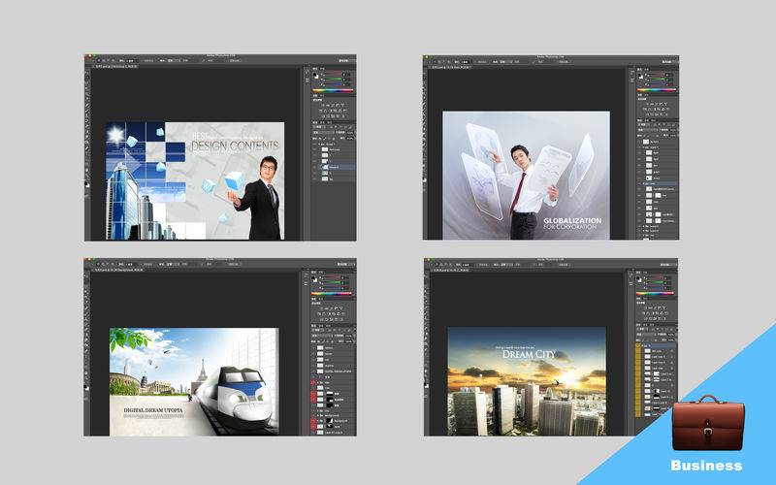Pick from color spectrum ramp in Digital Dream Utopia window

click(332, 294)
